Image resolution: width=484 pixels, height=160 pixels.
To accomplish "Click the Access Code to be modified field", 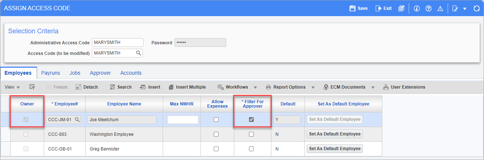I will click(x=117, y=53).
